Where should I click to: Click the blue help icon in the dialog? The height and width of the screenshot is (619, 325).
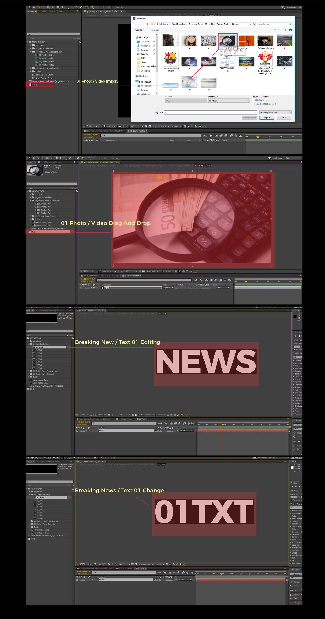(290, 30)
